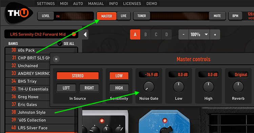Set In Source to STEREO
The height and width of the screenshot is (133, 254).
click(78, 76)
